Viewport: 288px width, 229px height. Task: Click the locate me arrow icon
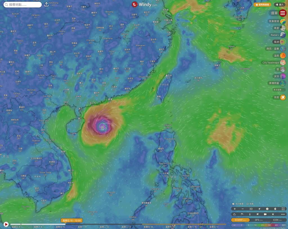(x=259, y=209)
